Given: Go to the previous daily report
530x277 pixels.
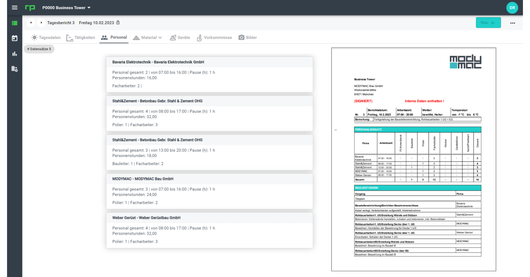Looking at the screenshot, I should point(31,22).
